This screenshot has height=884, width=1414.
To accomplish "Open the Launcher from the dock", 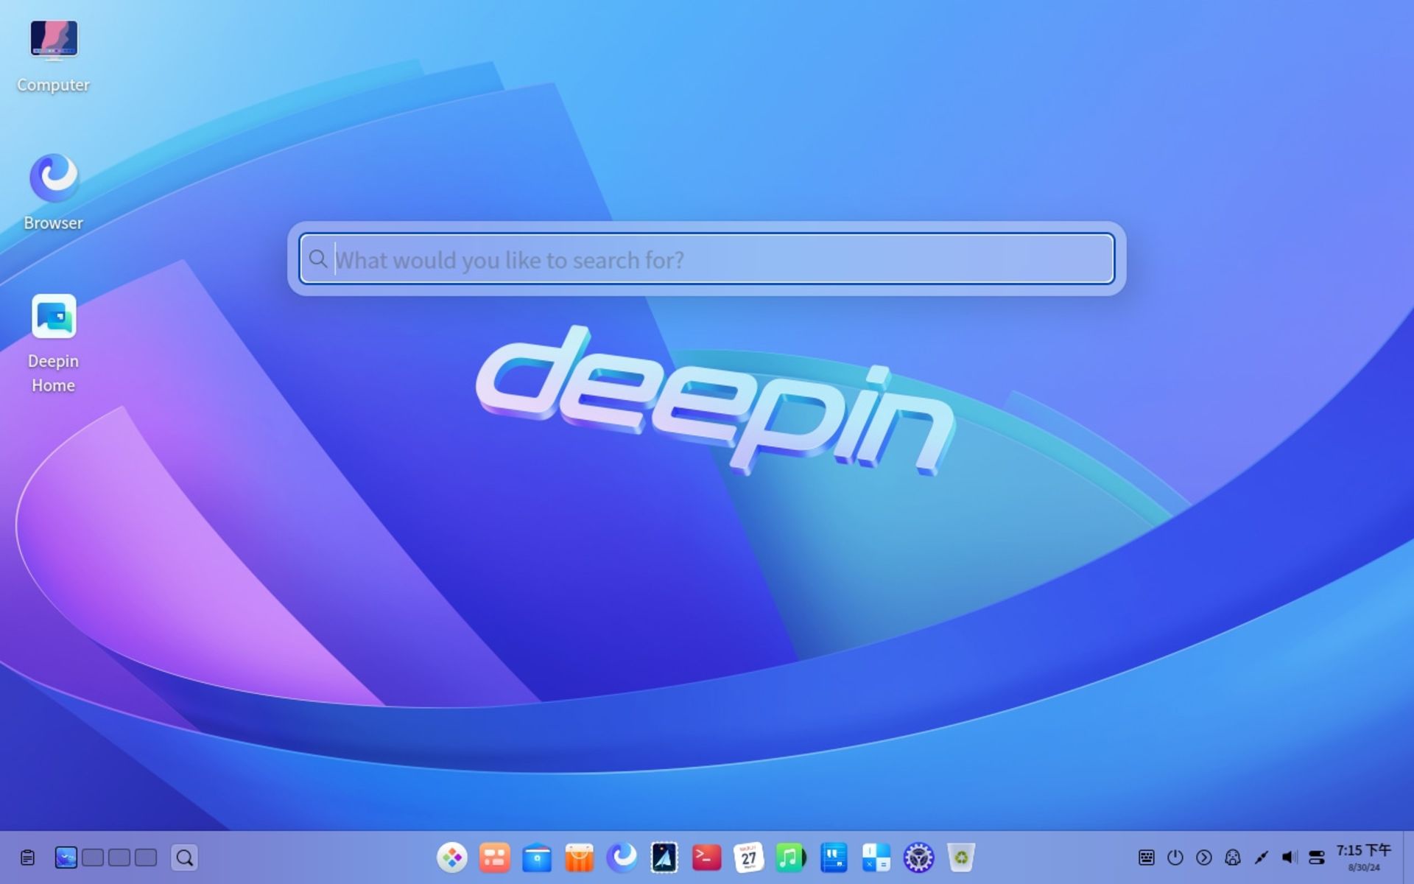I will [451, 857].
